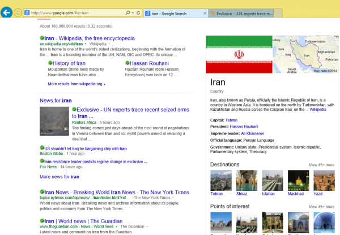This screenshot has width=340, height=235.
Task: Click the Shiraz destination thumbnail
Action: click(x=246, y=181)
